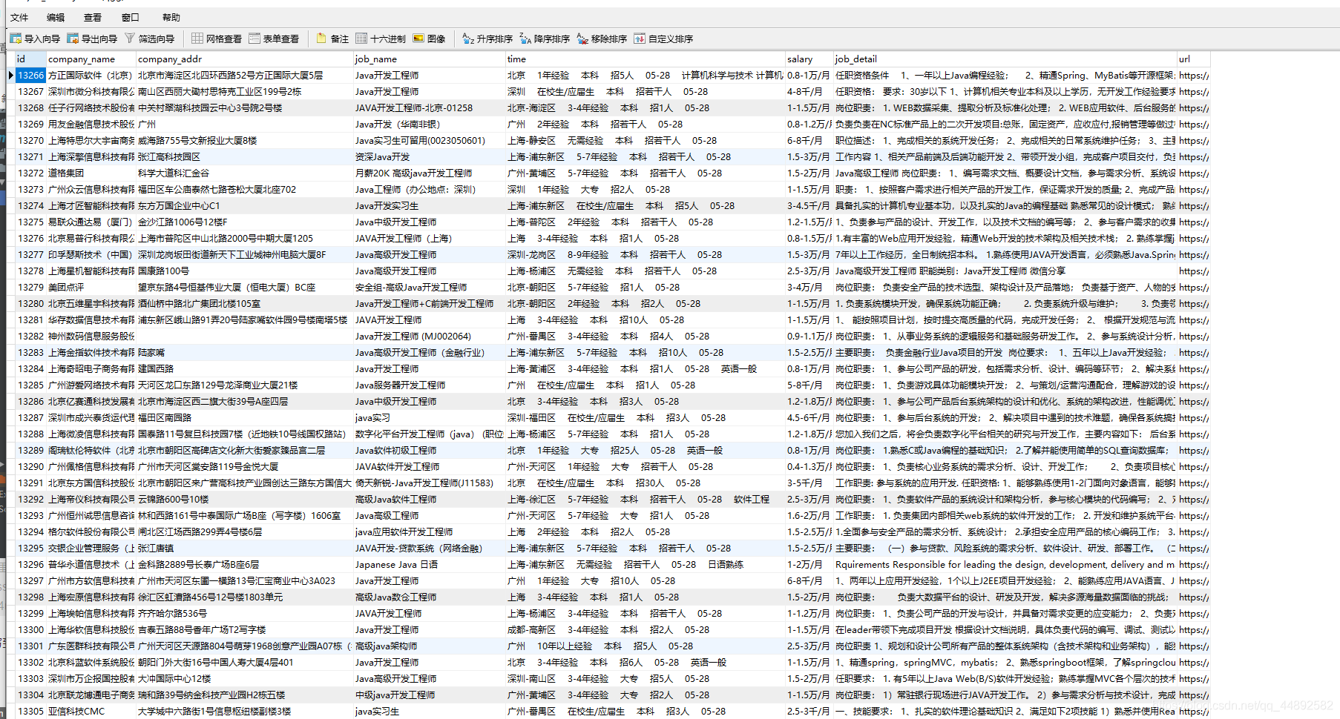Image resolution: width=1340 pixels, height=719 pixels.
Task: Click job cell Java服务器开发工程师
Action: click(429, 385)
